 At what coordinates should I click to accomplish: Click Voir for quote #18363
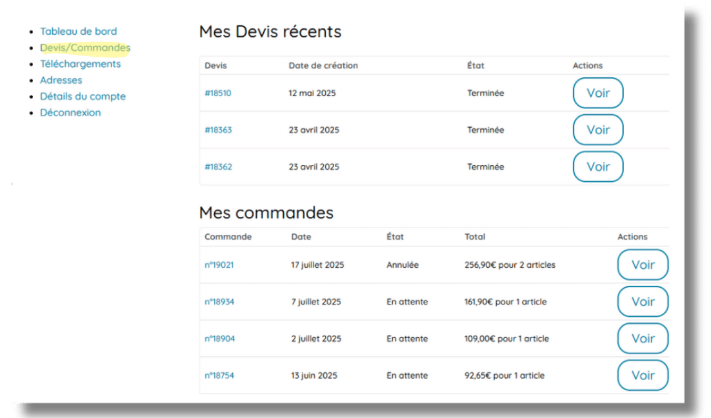(x=598, y=130)
